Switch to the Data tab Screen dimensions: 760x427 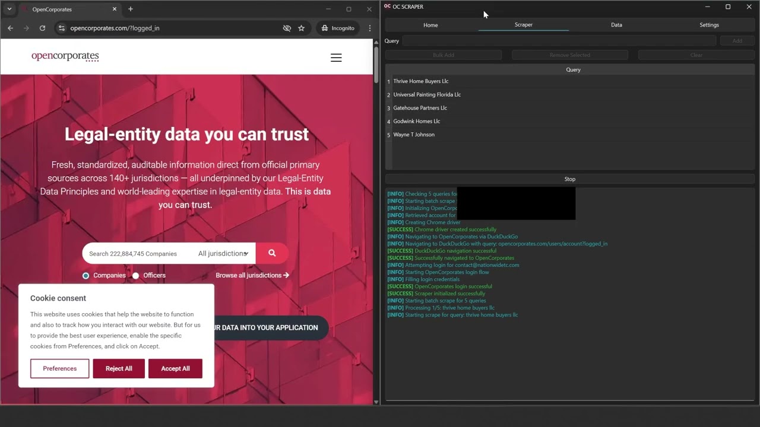(x=616, y=25)
